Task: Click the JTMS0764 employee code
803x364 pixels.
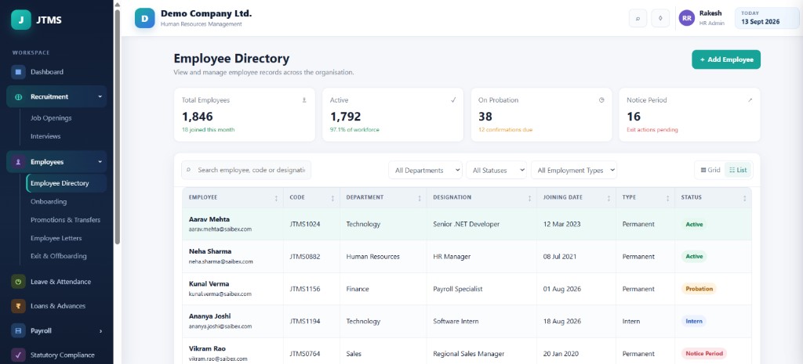Action: (x=305, y=354)
